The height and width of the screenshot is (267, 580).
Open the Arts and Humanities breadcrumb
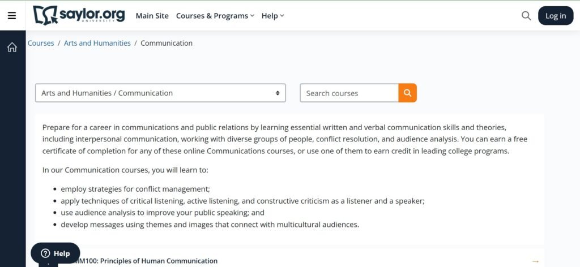[97, 43]
